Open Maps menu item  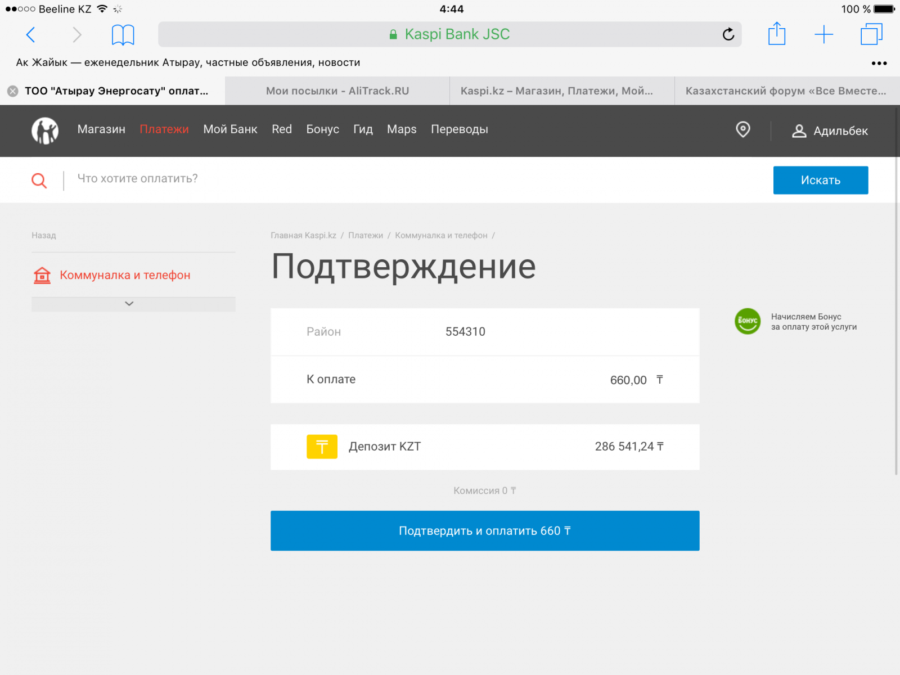[402, 129]
